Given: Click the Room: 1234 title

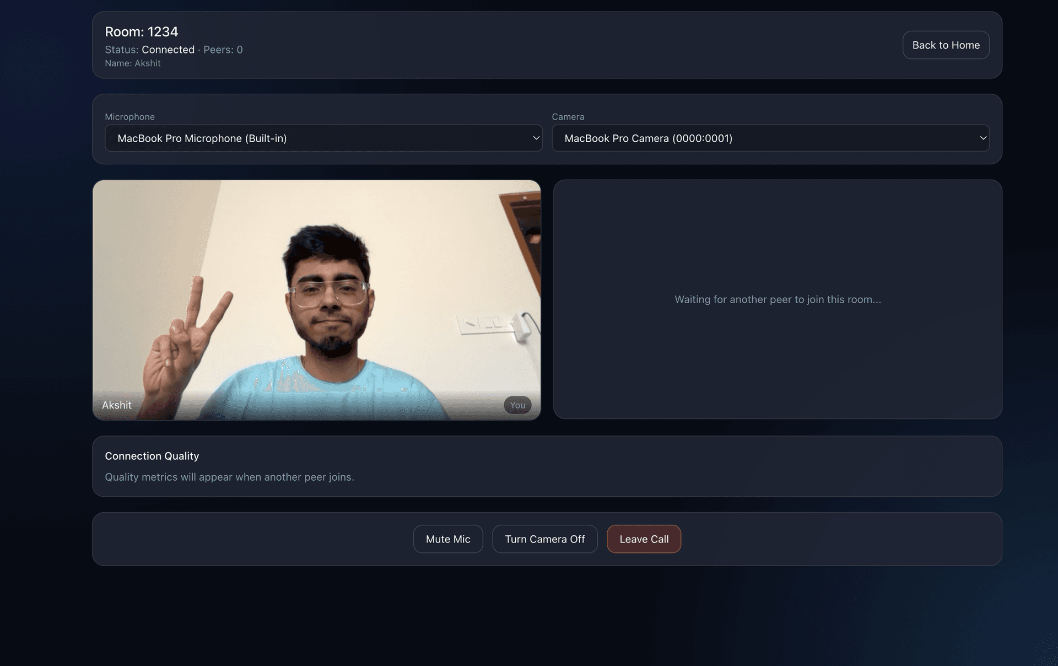Looking at the screenshot, I should coord(142,31).
